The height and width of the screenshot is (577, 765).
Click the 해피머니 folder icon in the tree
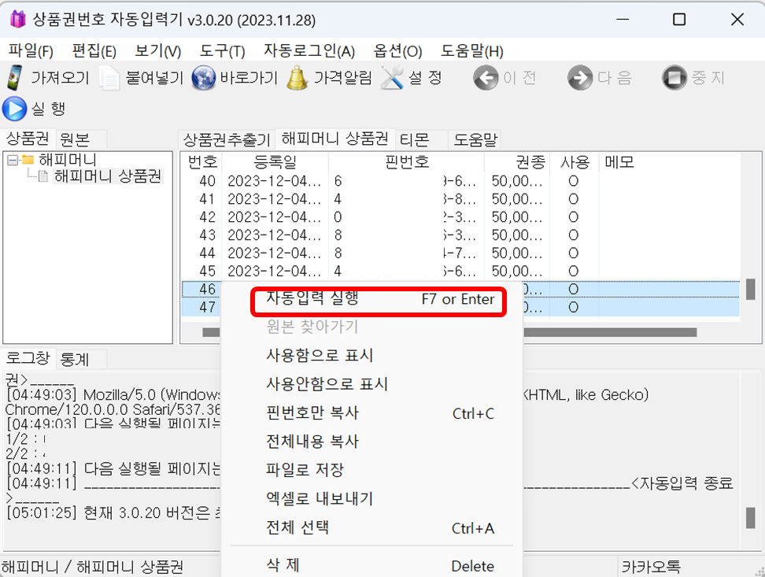tap(28, 160)
